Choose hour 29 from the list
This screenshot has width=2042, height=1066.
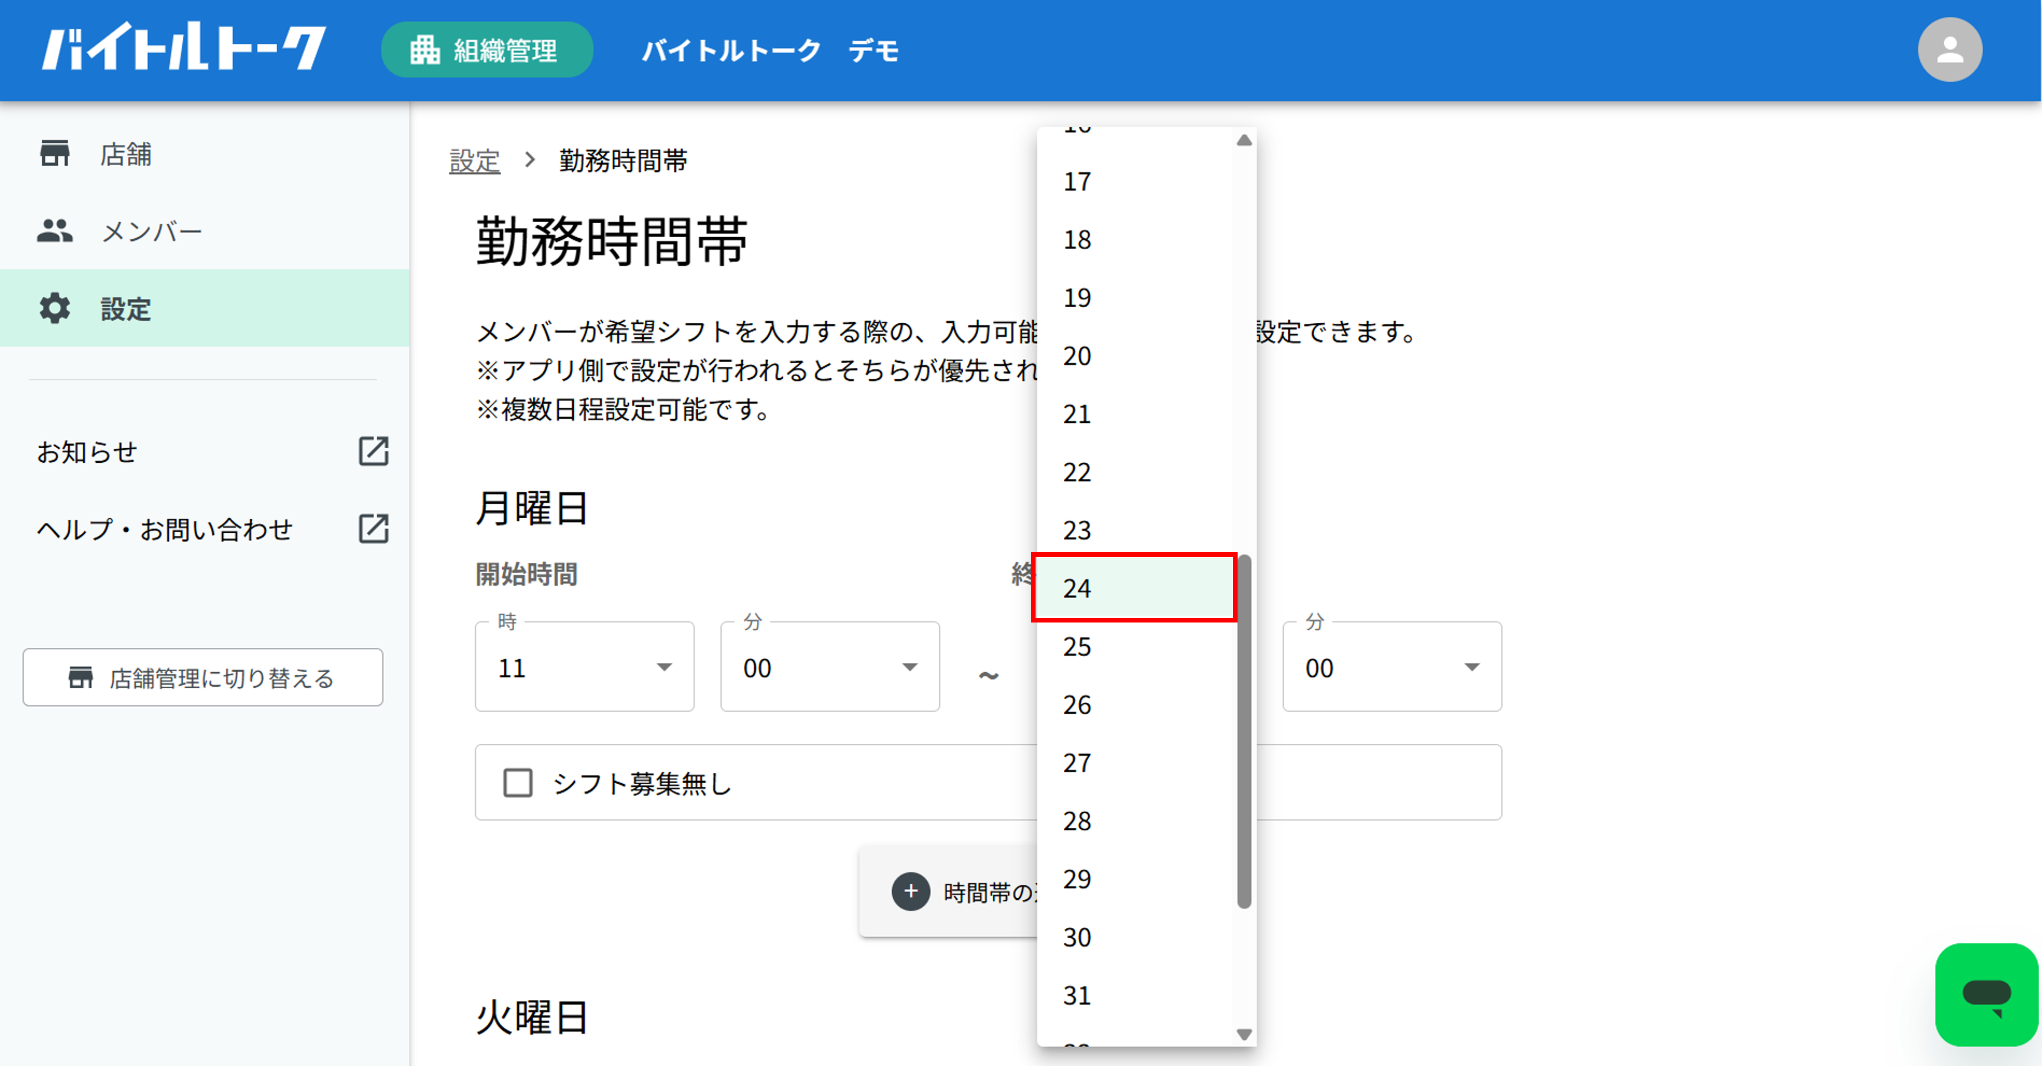(x=1137, y=879)
